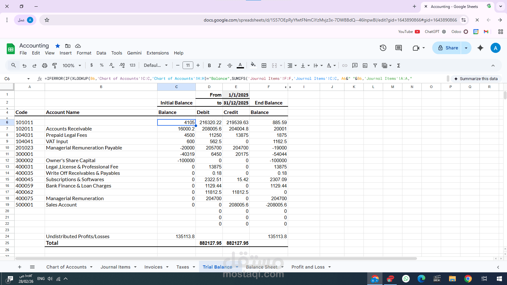
Task: Print the spreadsheet using printer icon
Action: pyautogui.click(x=45, y=66)
